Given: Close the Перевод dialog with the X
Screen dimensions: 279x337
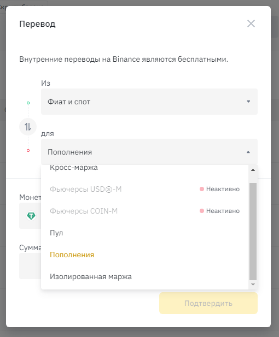Looking at the screenshot, I should pos(251,23).
